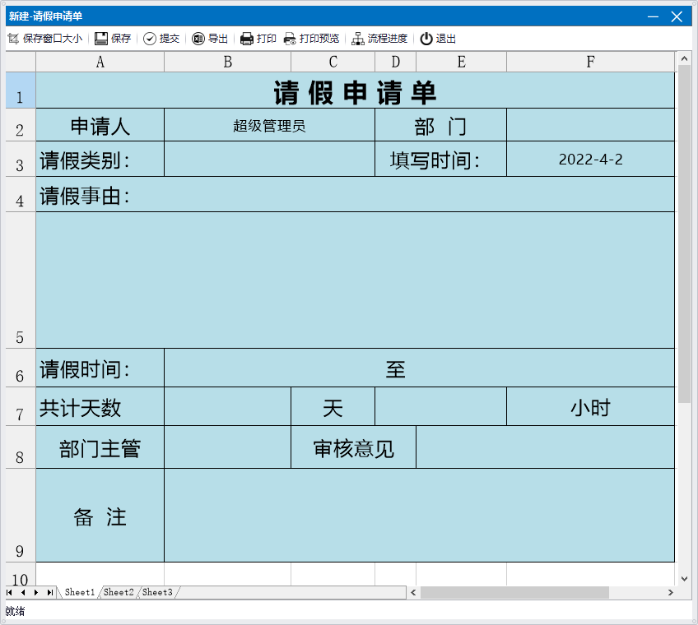The image size is (698, 625).
Task: Click horizontal scrollbar right arrow
Action: click(671, 592)
